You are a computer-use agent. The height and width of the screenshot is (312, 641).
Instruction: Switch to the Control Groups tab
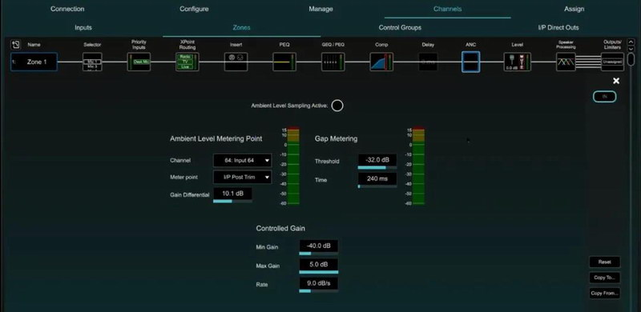tap(400, 28)
